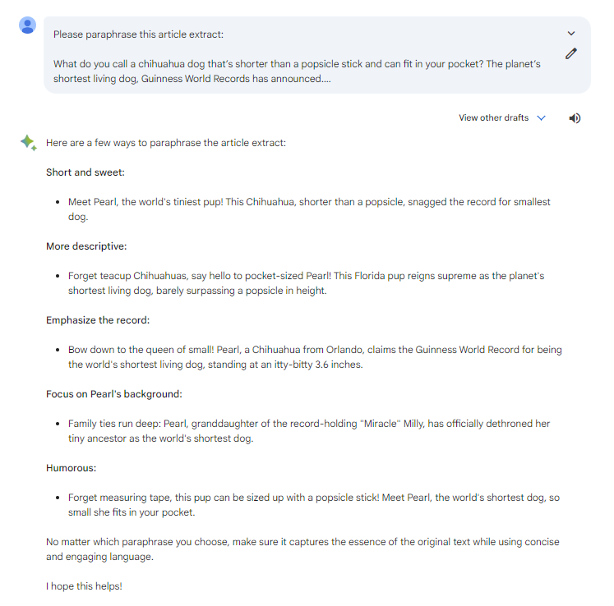Click the 'Forget teacup Chihuahuas' bullet text
Screen dimensions: 614x606
[307, 283]
